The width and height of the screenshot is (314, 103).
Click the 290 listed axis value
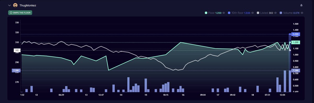click(17, 62)
